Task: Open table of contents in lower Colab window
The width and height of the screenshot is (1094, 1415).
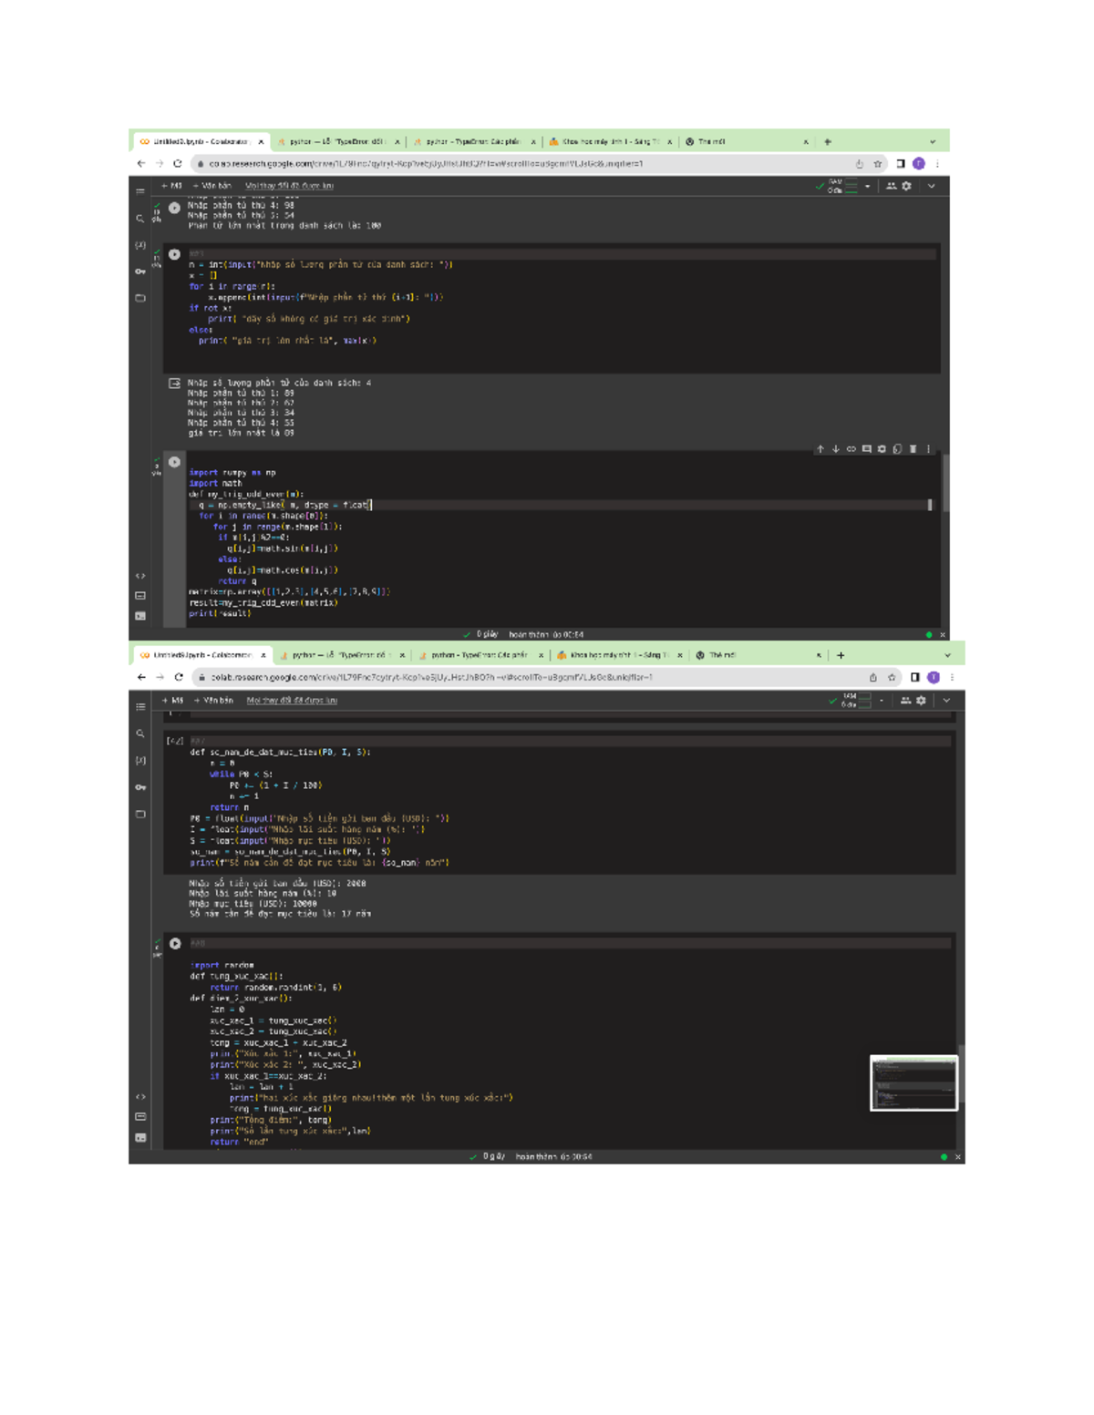Action: pos(140,706)
